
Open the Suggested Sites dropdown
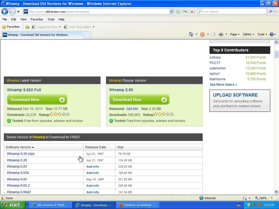[x=46, y=27]
